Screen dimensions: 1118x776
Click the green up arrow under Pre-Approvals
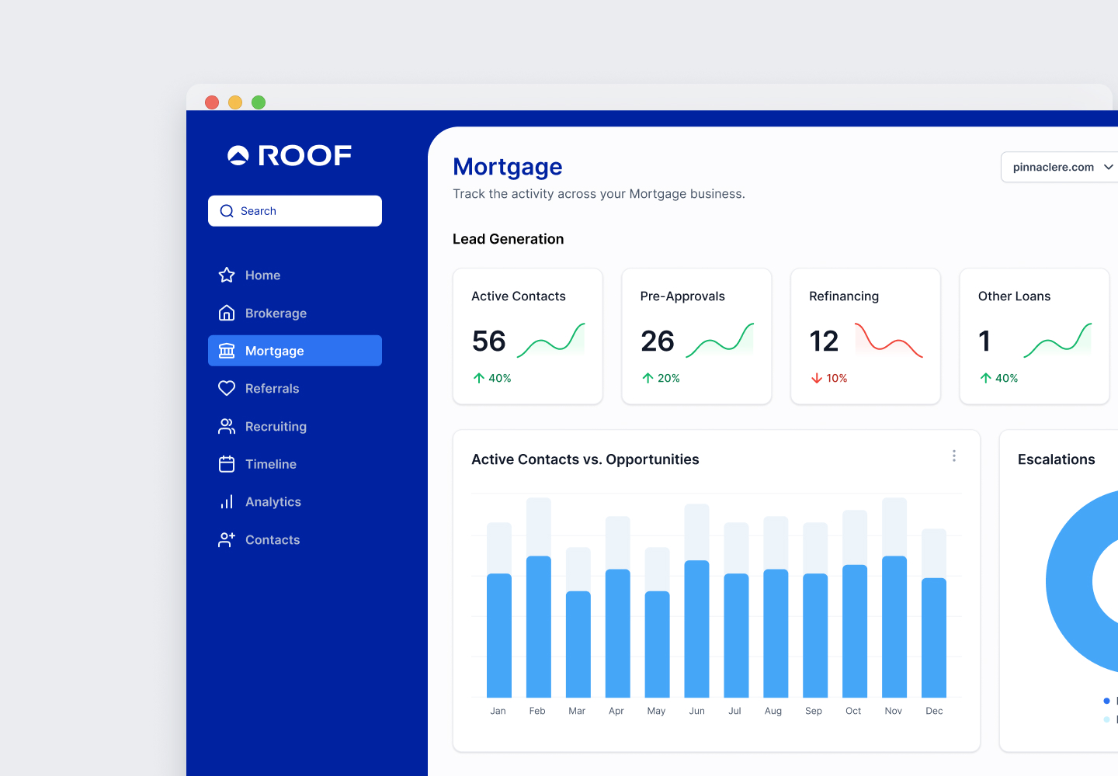click(x=648, y=378)
